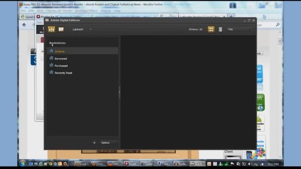
Task: Switch to Users taskbar button
Action: [x=98, y=164]
